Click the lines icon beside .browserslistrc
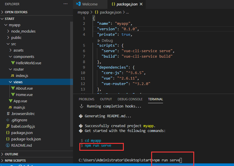 8,114
